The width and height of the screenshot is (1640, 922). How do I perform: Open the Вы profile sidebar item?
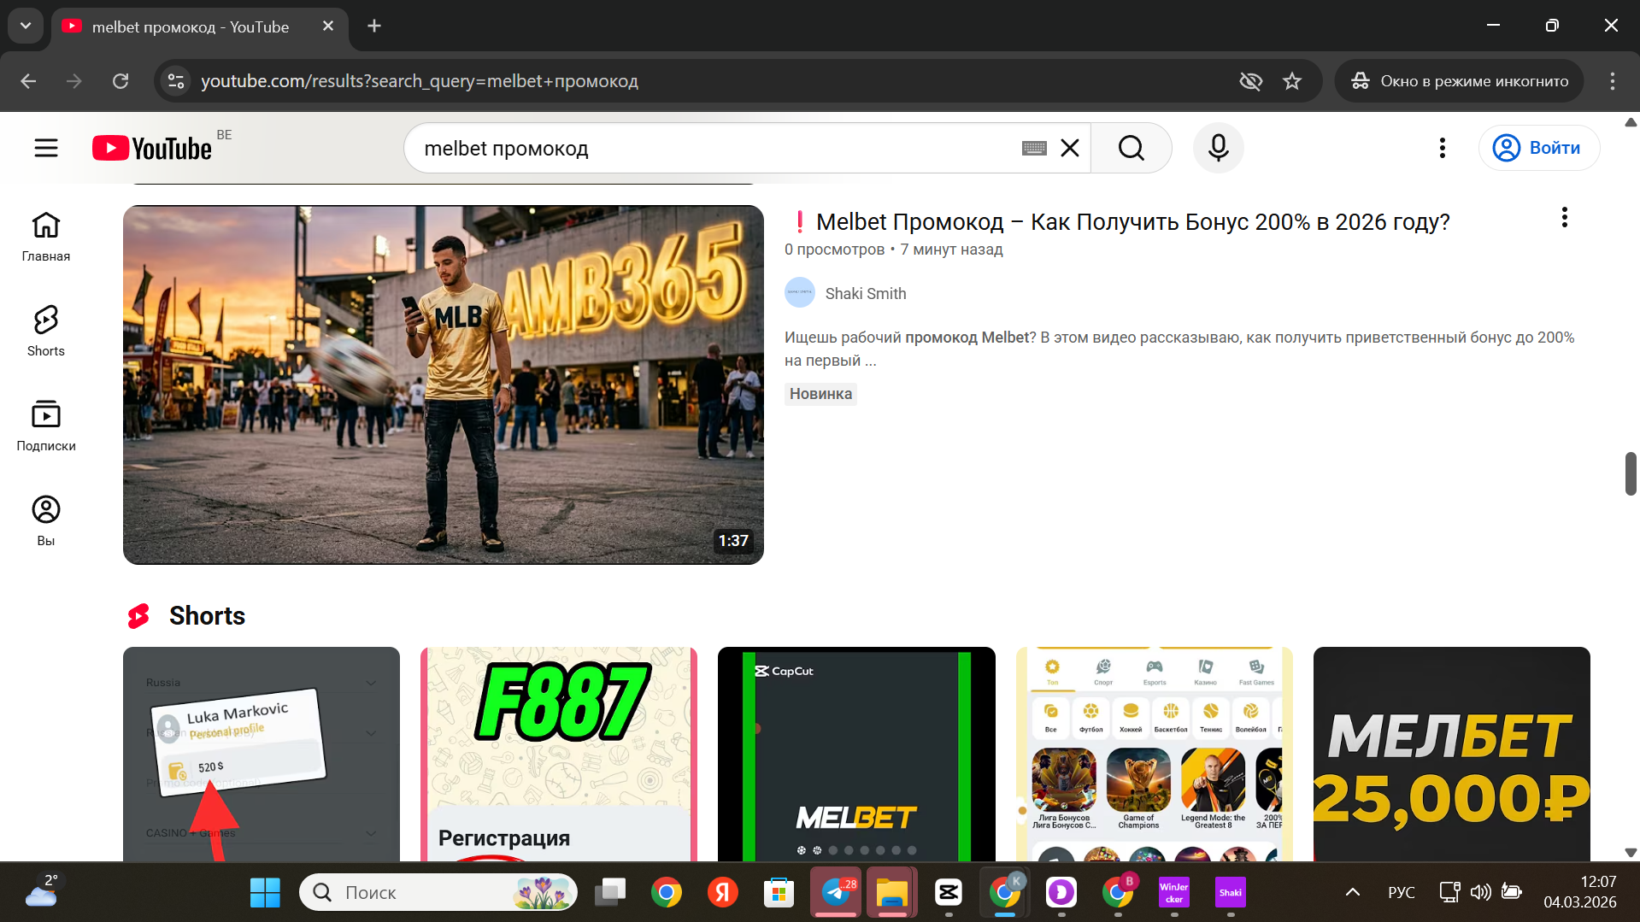click(46, 521)
